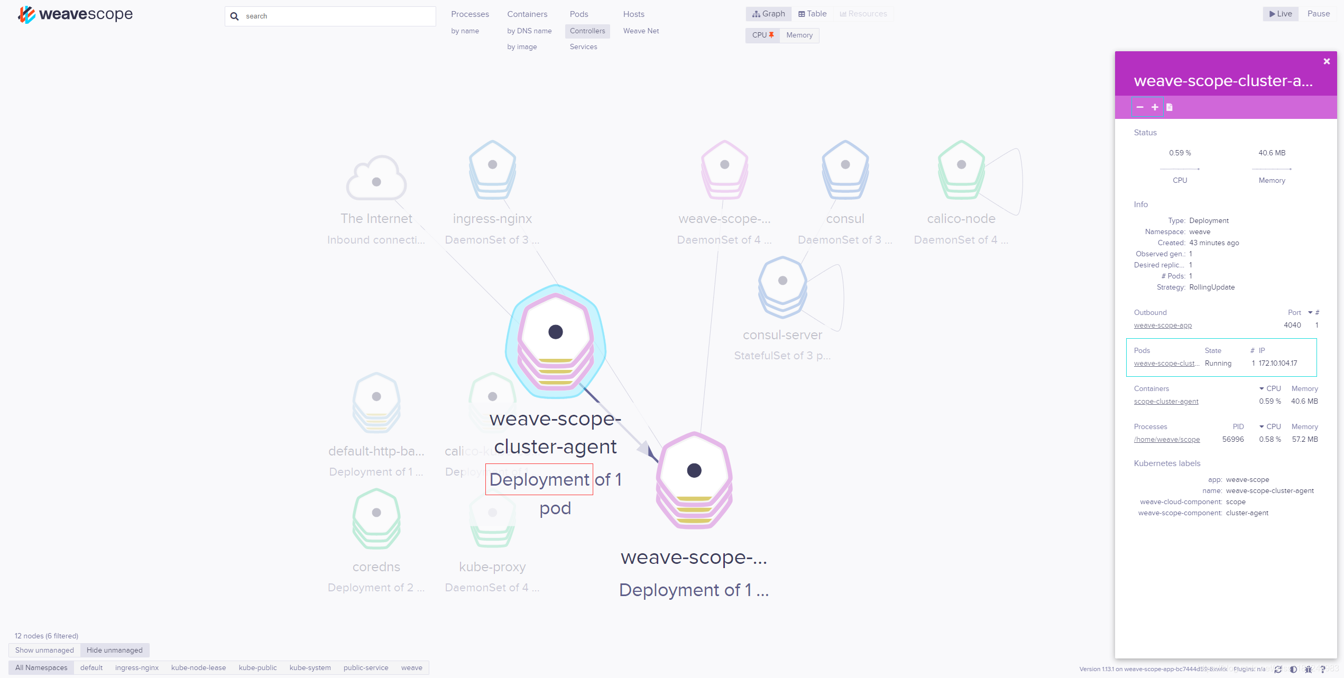Screen dimensions: 1344x678
Task: Filter by kube-system namespace
Action: pos(310,667)
